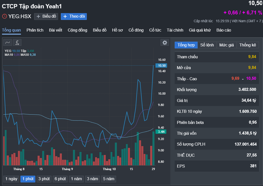Click the MA10 9,86 legend entry
Viewport: 263px width, 186px height.
(x=12, y=55)
